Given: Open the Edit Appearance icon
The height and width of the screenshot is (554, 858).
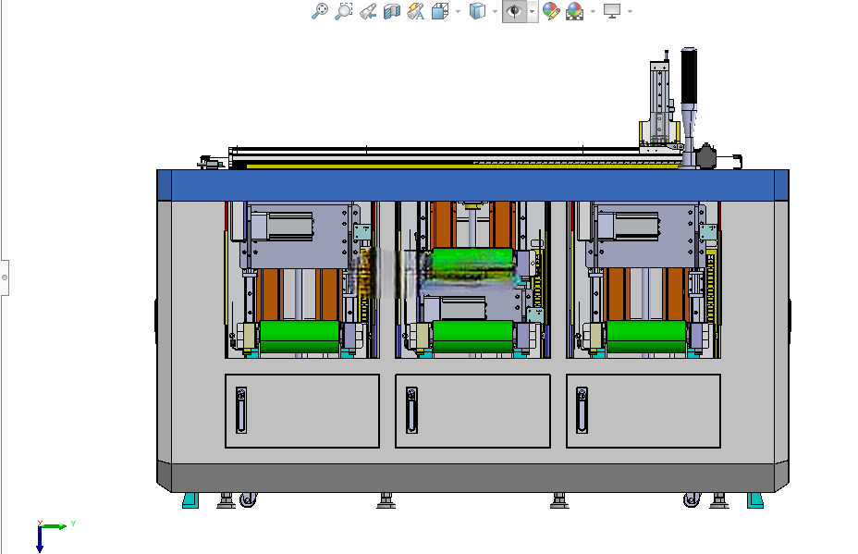Looking at the screenshot, I should tap(551, 11).
